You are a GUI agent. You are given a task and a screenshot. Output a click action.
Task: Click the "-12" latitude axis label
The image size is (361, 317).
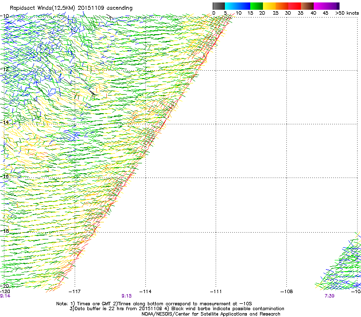[4, 69]
